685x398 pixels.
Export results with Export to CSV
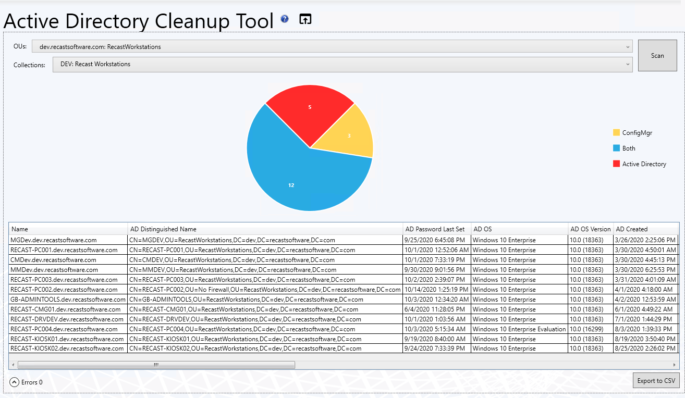[x=656, y=381]
